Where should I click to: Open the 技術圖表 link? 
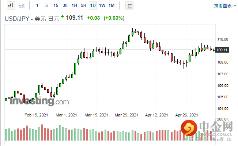tap(225, 6)
